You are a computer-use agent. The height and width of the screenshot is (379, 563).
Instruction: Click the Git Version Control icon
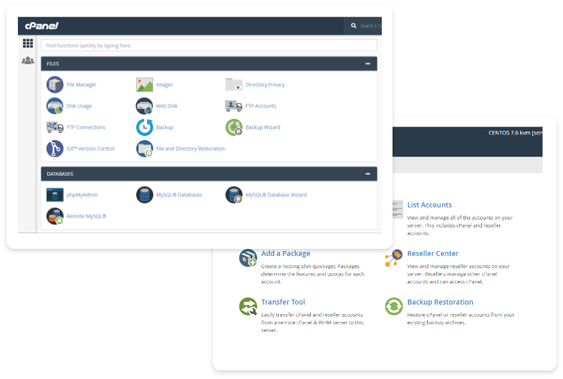(55, 149)
